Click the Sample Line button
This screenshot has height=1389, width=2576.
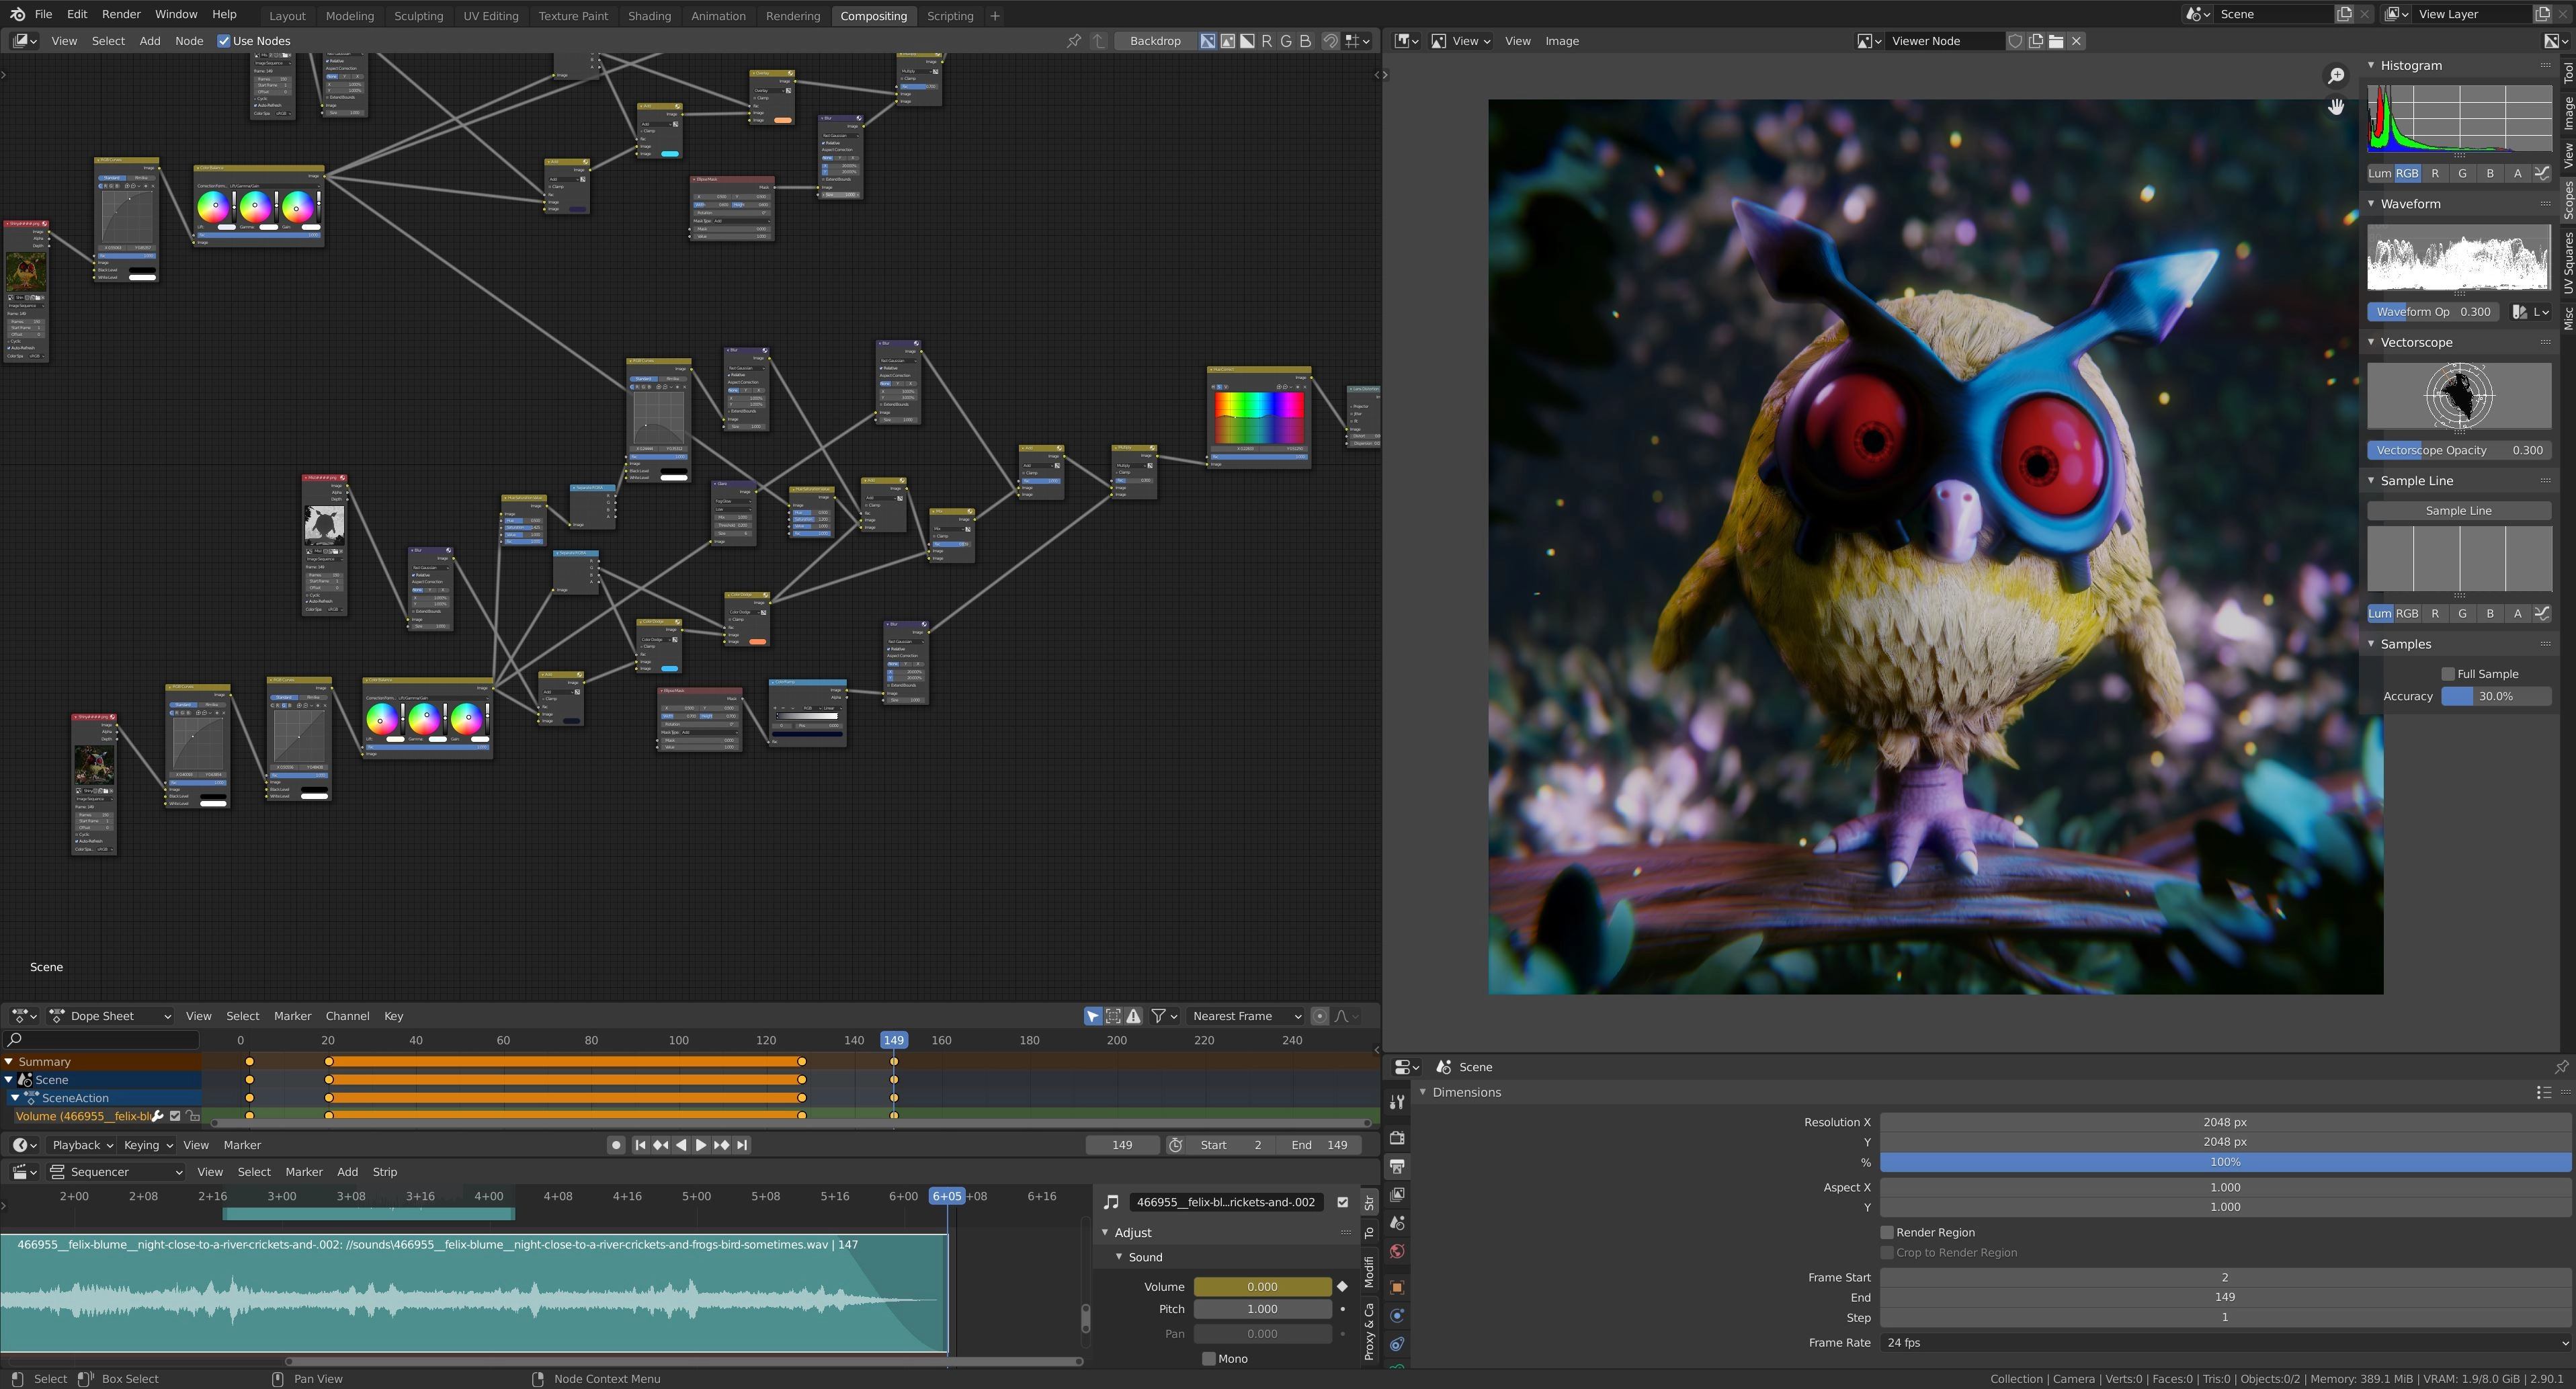(x=2458, y=510)
